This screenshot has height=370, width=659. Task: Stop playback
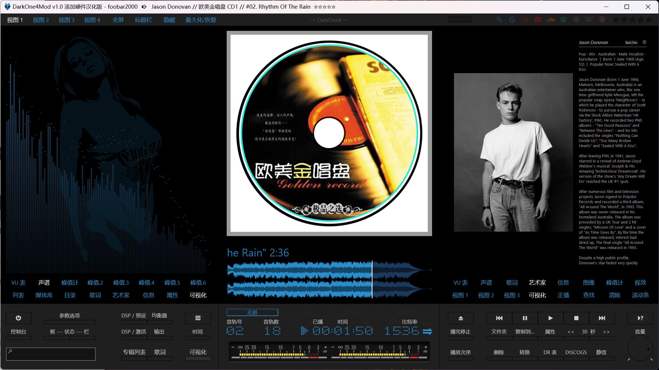(576, 318)
